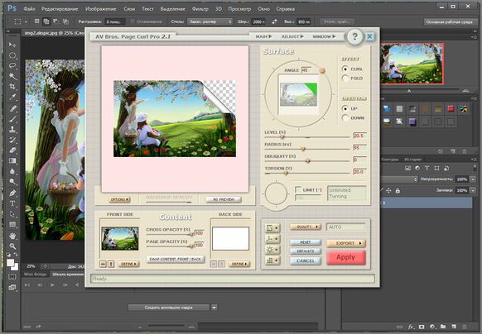Click the CANCEL button in plugin
Screen dimensions: 482x334
[306, 260]
